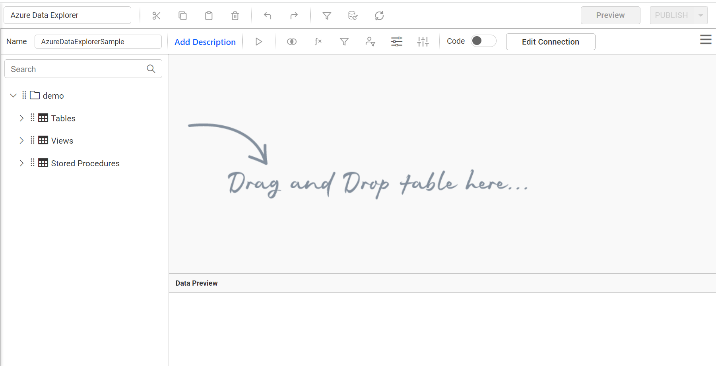Click the horizontal sliders settings icon
Image resolution: width=716 pixels, height=366 pixels.
397,41
